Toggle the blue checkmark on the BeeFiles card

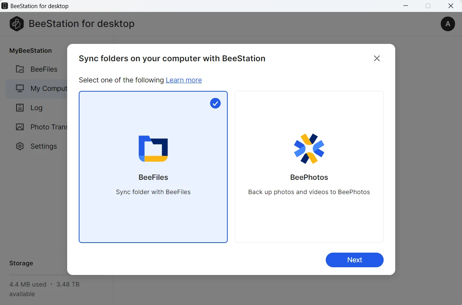click(x=215, y=103)
